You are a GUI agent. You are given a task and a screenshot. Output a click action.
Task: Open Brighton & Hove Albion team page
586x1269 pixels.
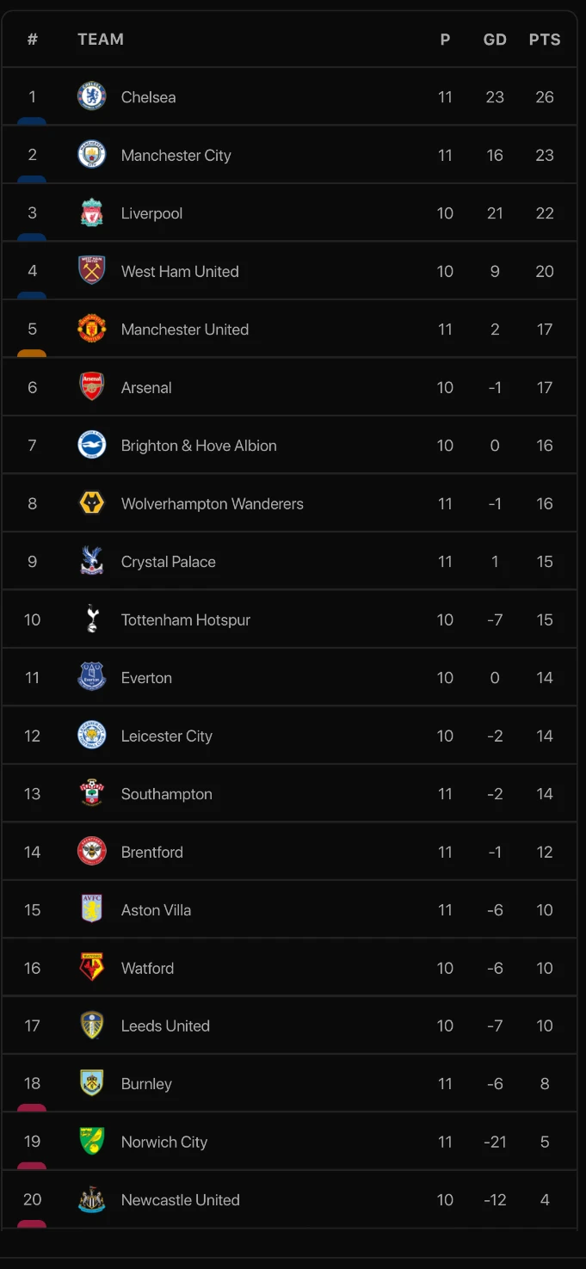pos(199,446)
